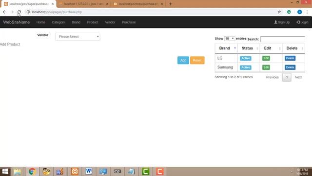Click the Samsung brand cell

226,67
